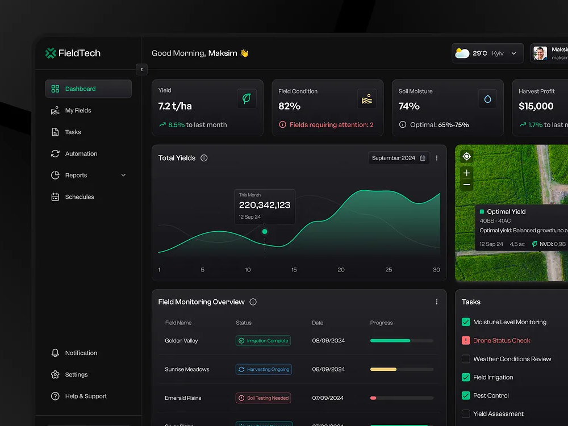Open Field Monitoring Overview options menu
The image size is (568, 426).
[437, 302]
